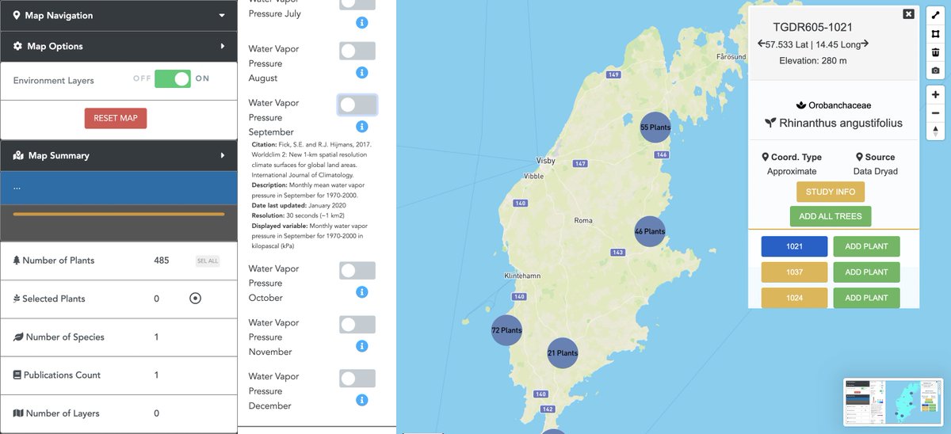951x434 pixels.
Task: Click the right arrow beside longitude coordinates
Action: point(865,44)
